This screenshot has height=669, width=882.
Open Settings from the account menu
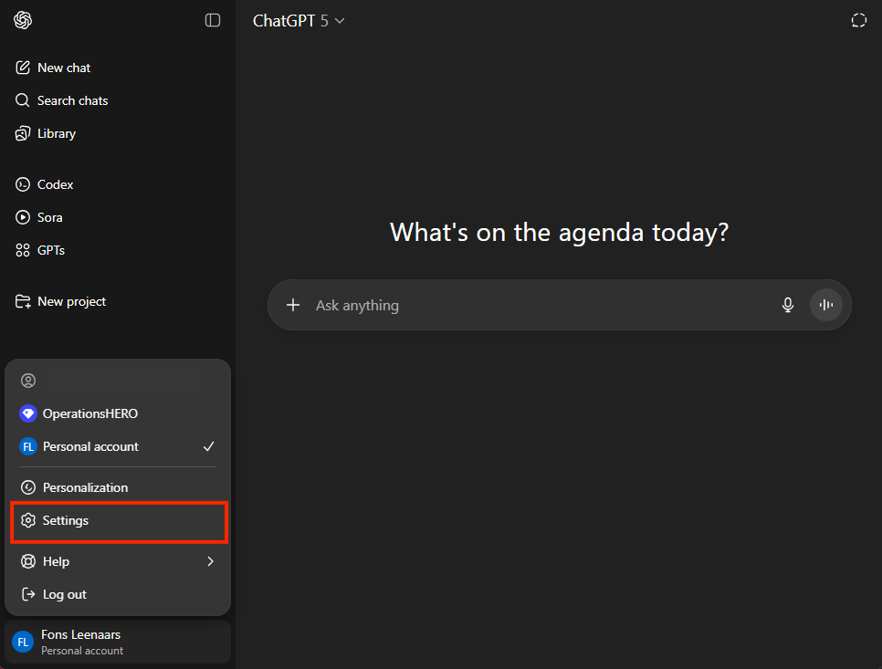coord(66,520)
